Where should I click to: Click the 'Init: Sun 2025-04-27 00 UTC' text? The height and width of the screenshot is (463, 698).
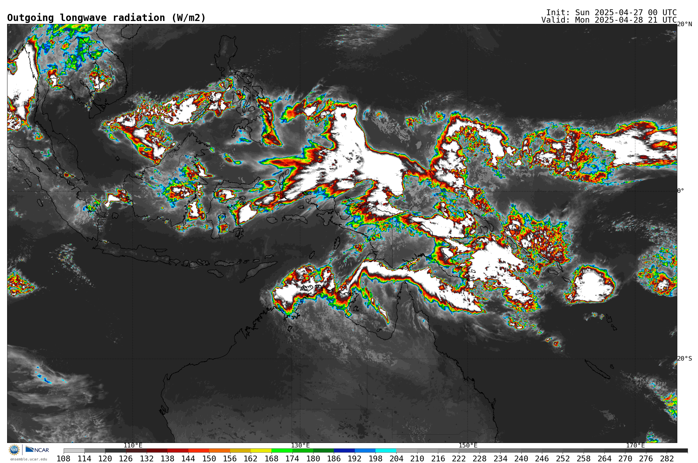click(611, 13)
